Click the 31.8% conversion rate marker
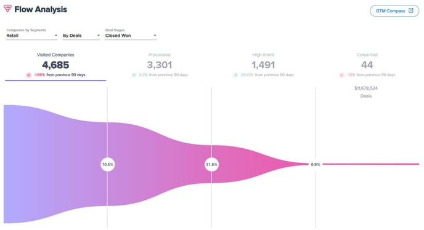 211,164
